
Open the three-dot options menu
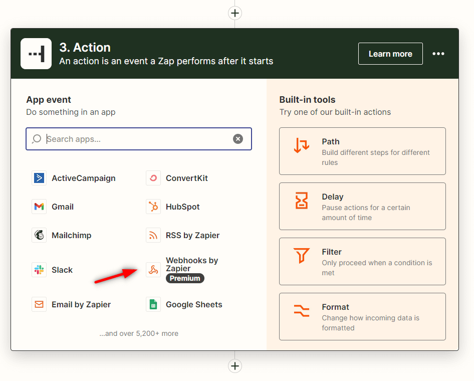tap(438, 54)
